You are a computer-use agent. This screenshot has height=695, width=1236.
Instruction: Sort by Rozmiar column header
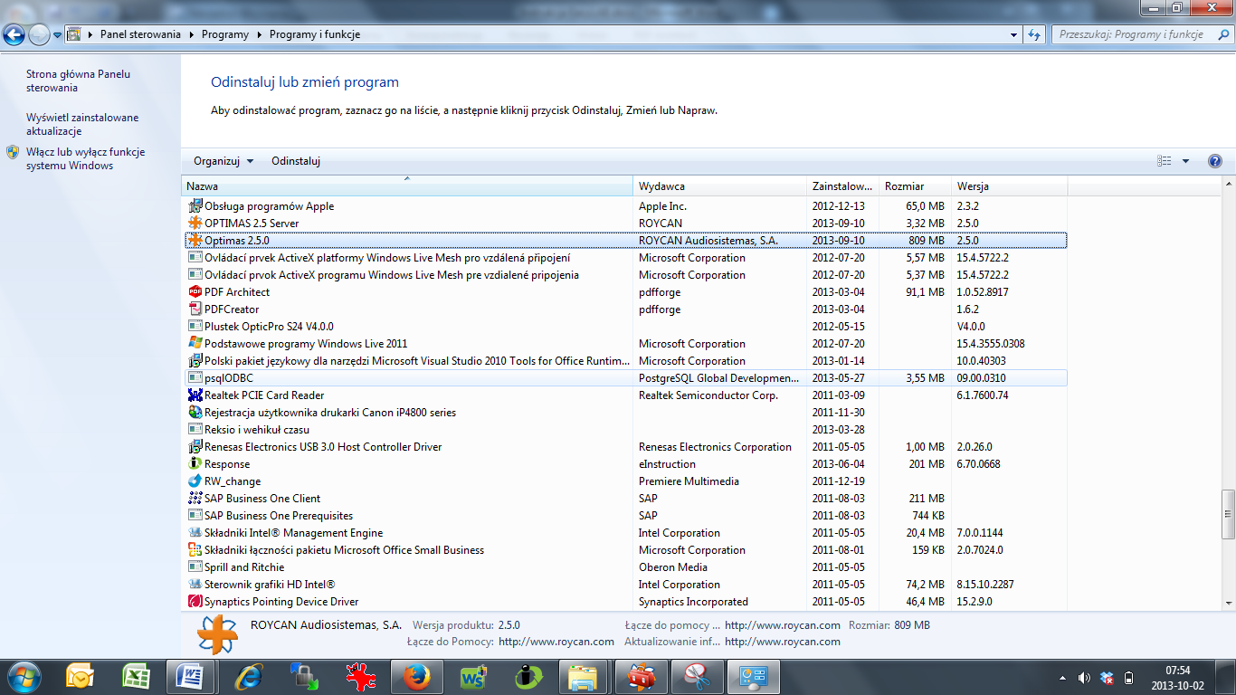click(x=915, y=186)
